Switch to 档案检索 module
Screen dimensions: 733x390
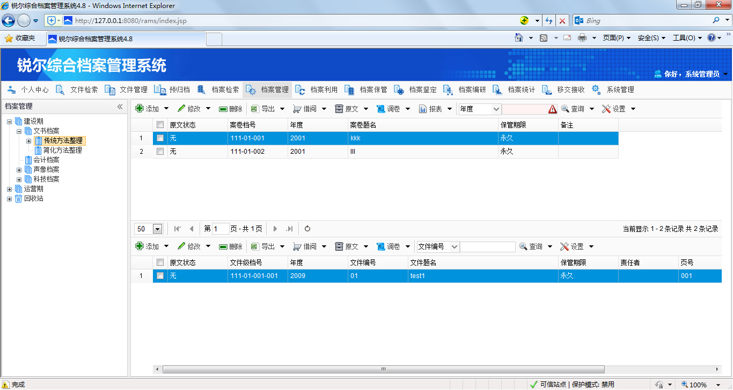point(218,90)
